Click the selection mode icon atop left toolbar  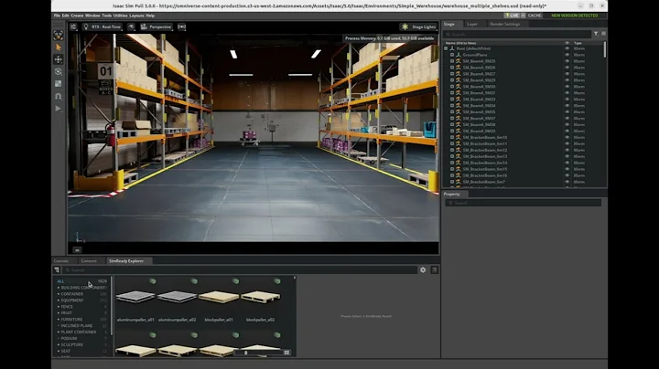(59, 36)
